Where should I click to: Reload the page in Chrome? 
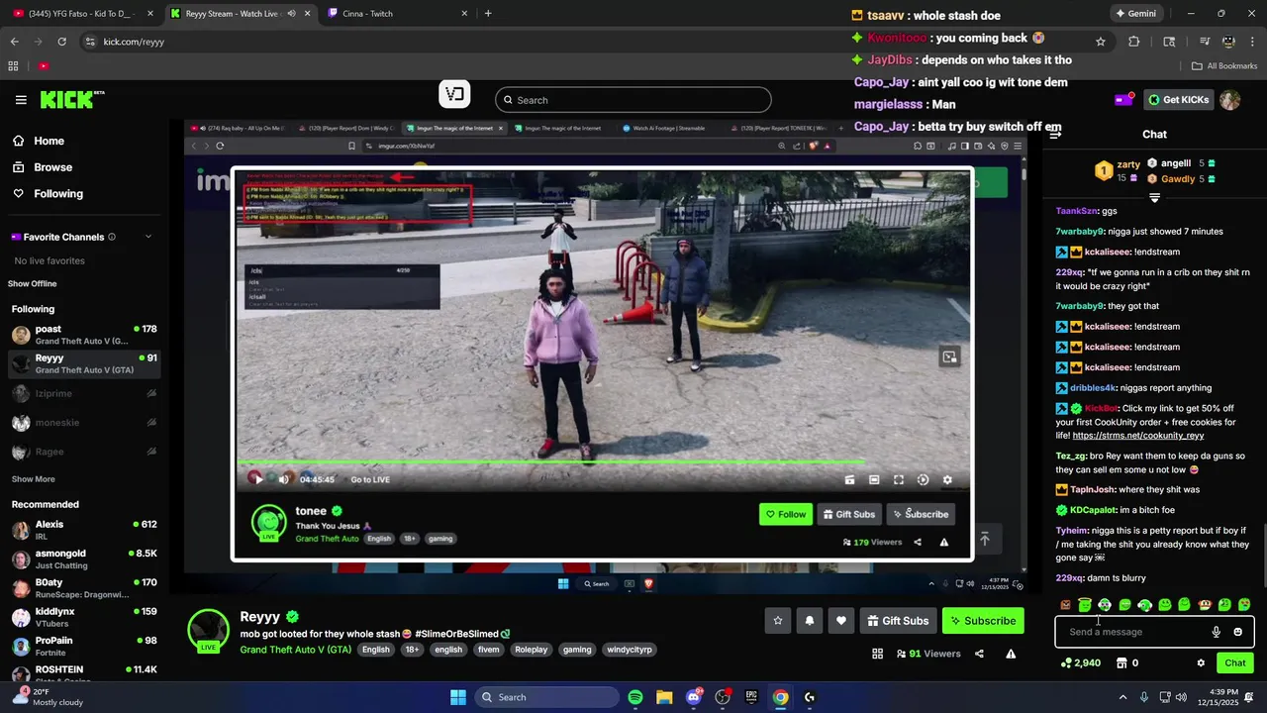point(61,42)
